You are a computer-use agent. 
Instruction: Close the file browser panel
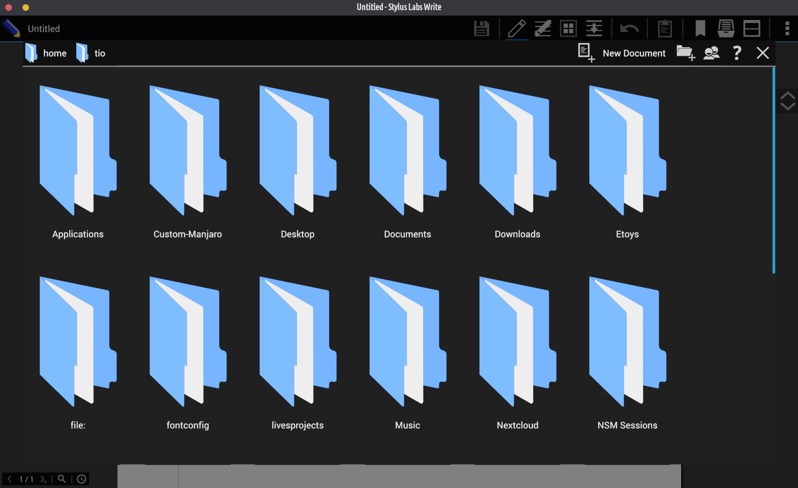click(763, 53)
